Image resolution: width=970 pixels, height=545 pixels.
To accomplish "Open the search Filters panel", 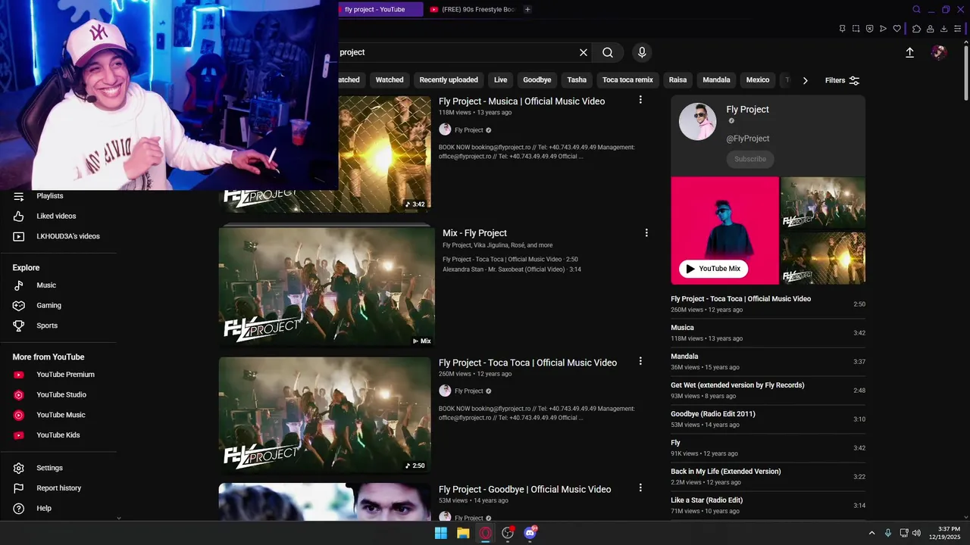I will tap(842, 80).
